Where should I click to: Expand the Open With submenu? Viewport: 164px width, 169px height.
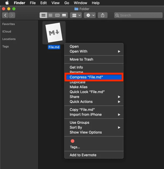(94, 51)
